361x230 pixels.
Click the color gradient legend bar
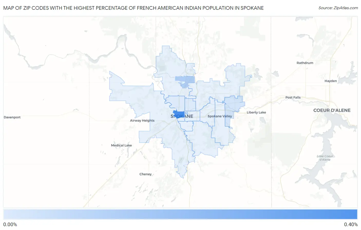180,214
